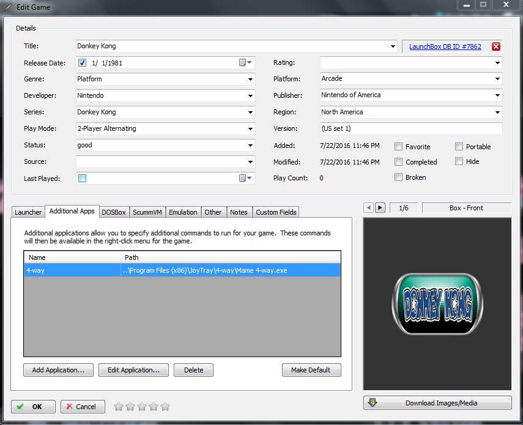
Task: Enable the Last Played date checkbox
Action: (82, 179)
